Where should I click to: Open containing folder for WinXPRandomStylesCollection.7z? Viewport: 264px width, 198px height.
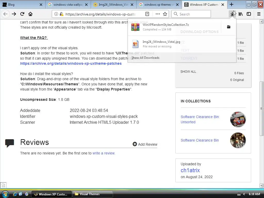pyautogui.click(x=229, y=27)
